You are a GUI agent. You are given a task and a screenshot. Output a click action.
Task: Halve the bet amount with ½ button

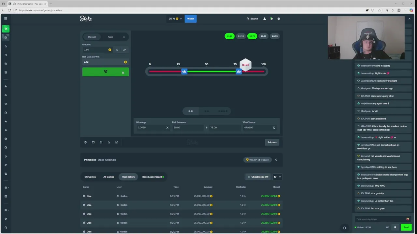pyautogui.click(x=117, y=50)
